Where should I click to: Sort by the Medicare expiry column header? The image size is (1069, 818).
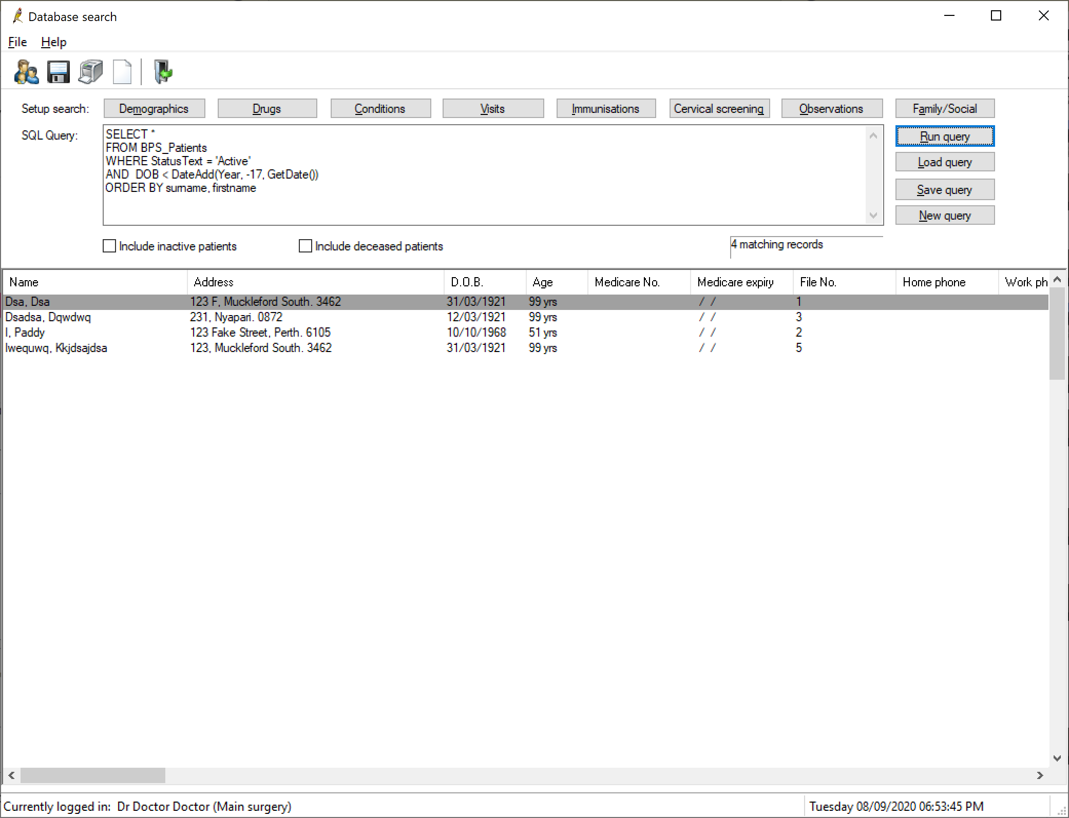742,282
